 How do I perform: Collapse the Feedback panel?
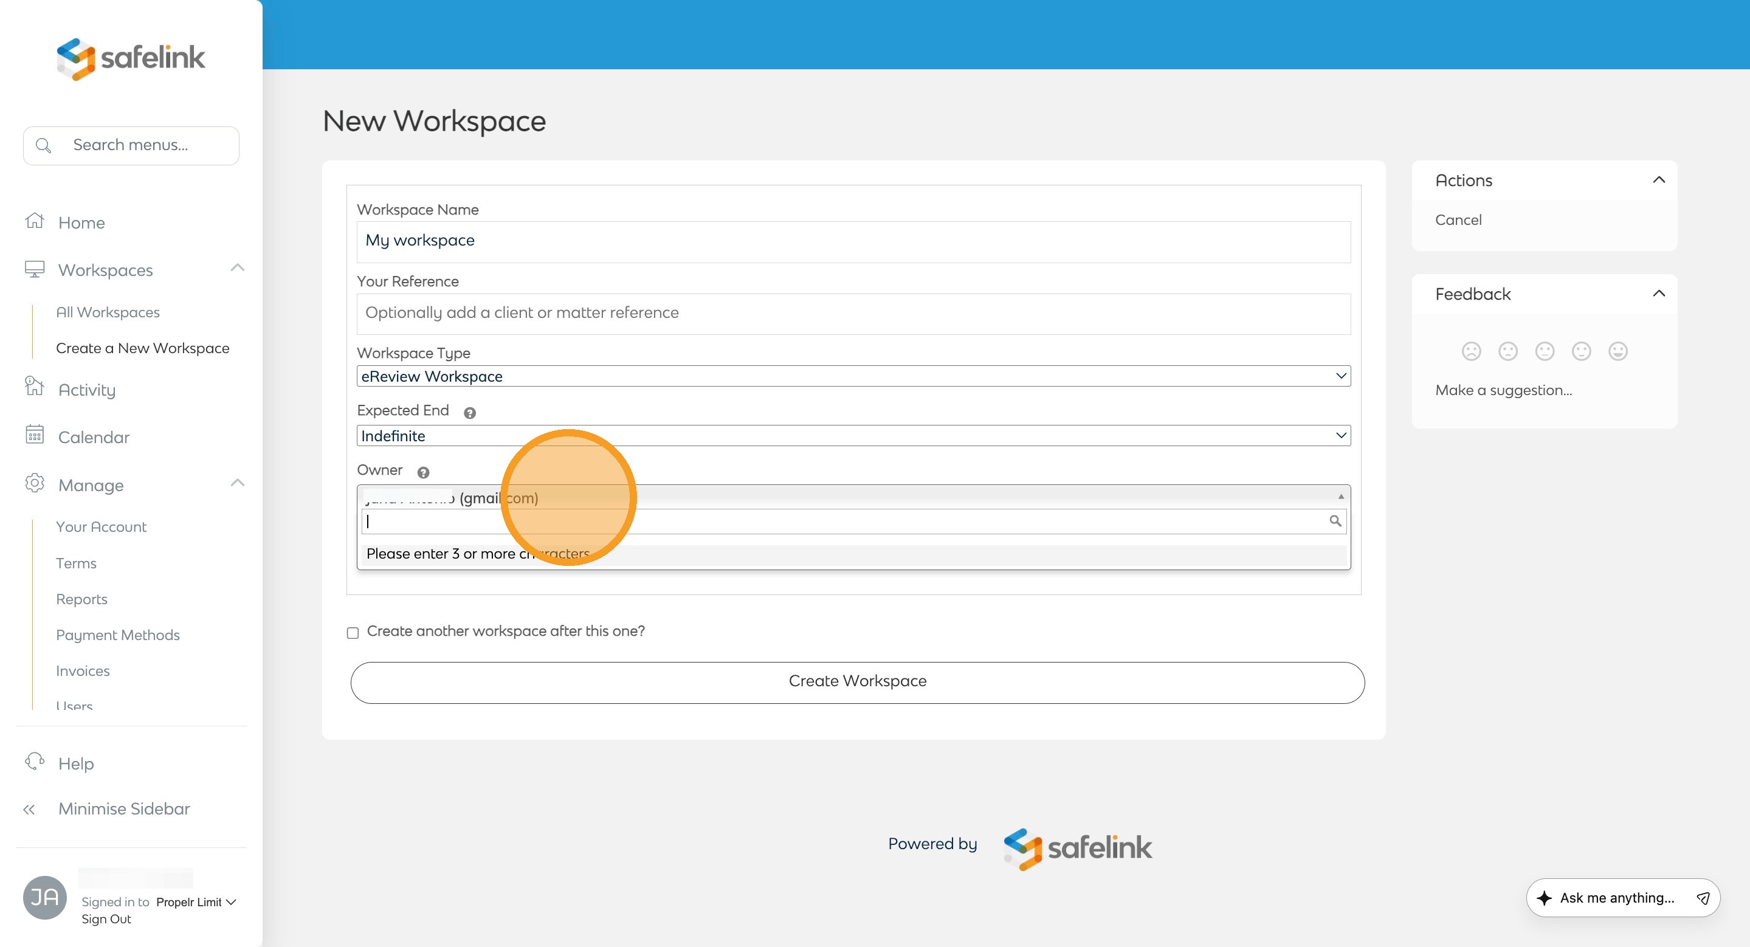coord(1658,294)
